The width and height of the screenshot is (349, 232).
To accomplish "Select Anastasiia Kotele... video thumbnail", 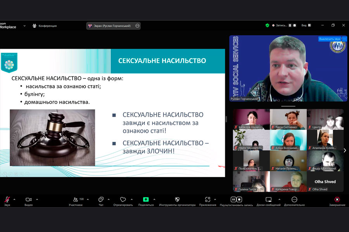I will click(x=325, y=140).
